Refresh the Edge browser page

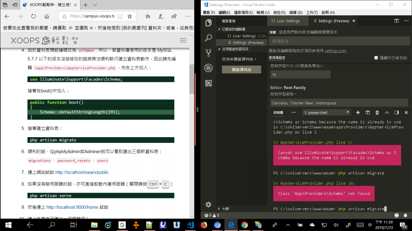click(x=33, y=16)
